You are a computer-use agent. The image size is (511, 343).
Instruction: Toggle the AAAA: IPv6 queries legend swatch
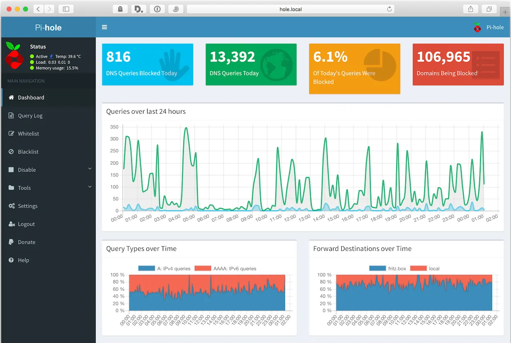pyautogui.click(x=203, y=268)
